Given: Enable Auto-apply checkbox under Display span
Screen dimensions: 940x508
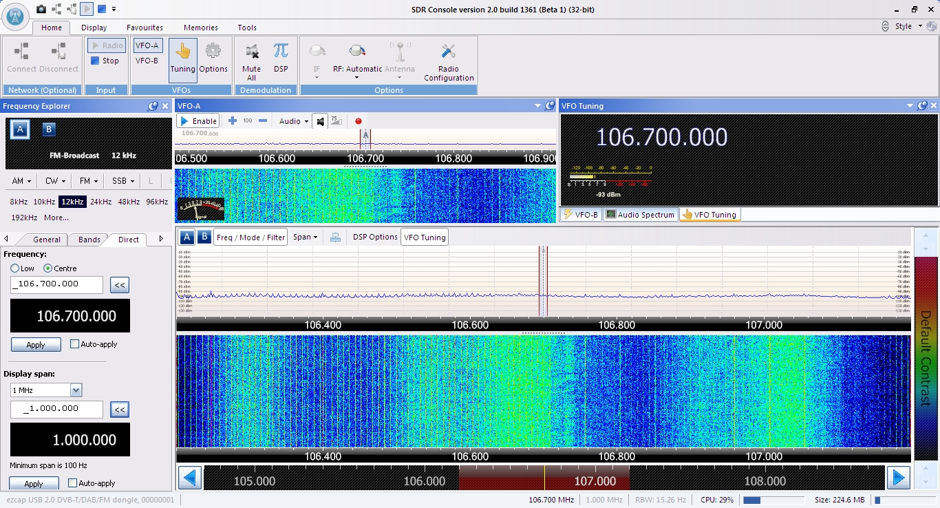Looking at the screenshot, I should [72, 483].
